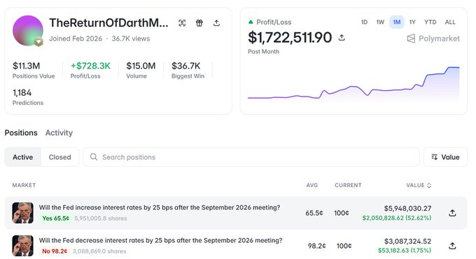Screen dimensions: 476x259
Task: Click the $1,722,511.90 amount
Action: [290, 38]
